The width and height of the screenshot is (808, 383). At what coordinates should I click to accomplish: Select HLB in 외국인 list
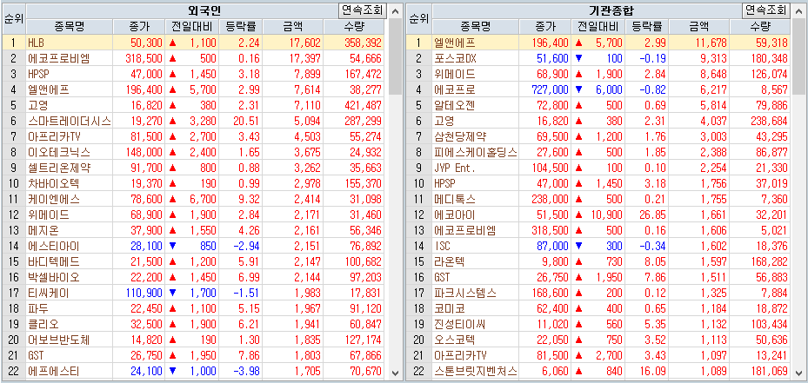(36, 43)
